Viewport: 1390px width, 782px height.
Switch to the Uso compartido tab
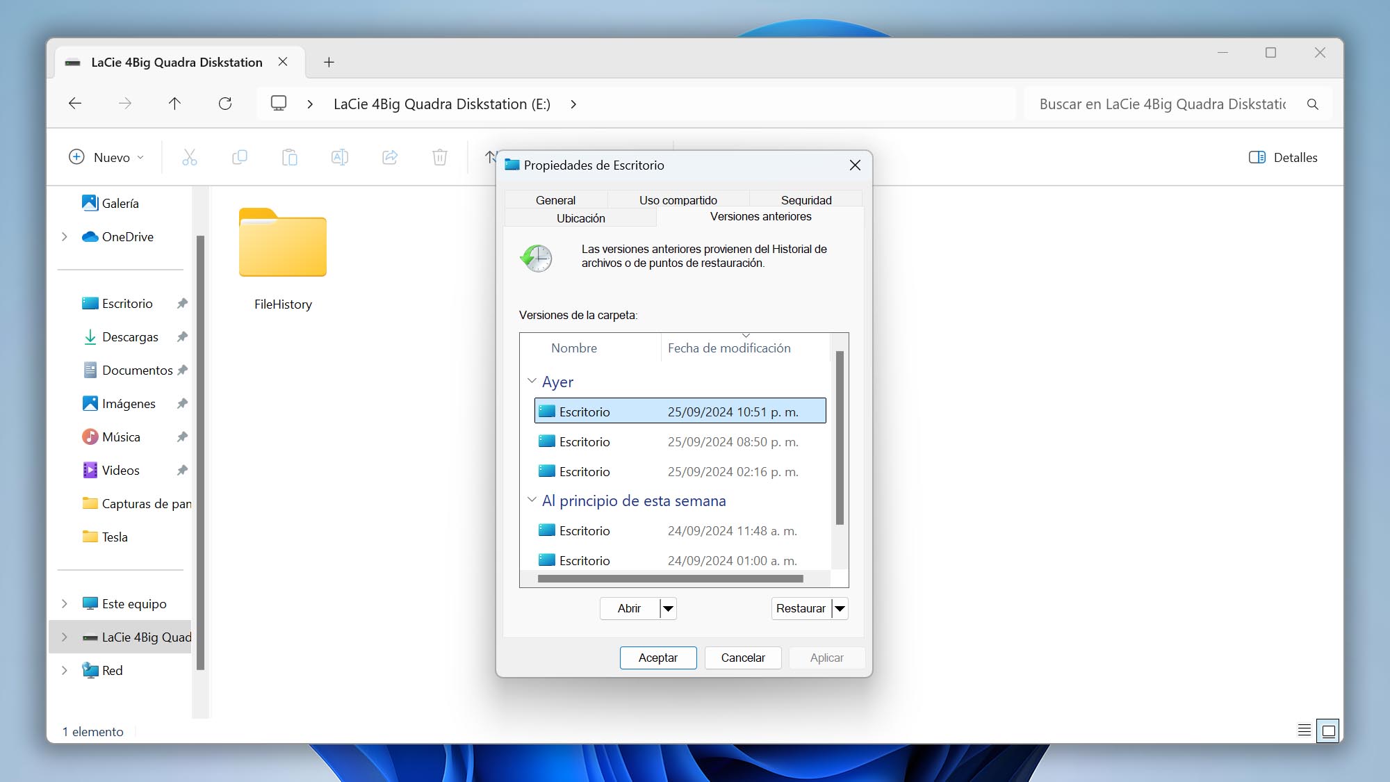pyautogui.click(x=678, y=200)
